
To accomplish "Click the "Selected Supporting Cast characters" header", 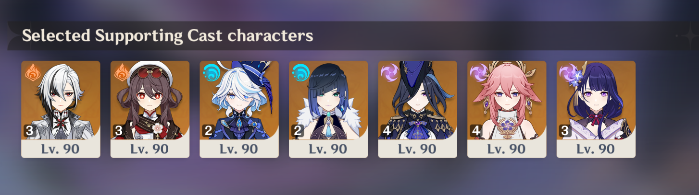I will pos(168,35).
